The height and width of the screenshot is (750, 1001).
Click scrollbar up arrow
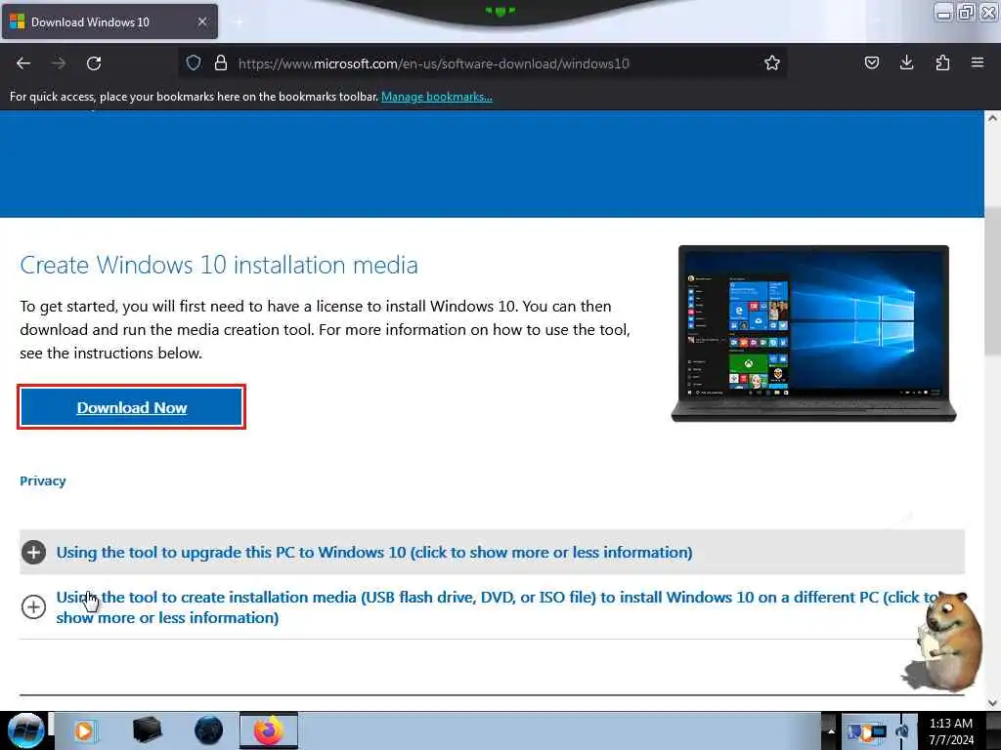(x=992, y=118)
